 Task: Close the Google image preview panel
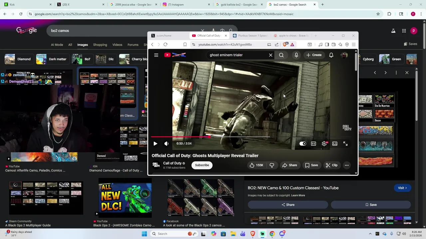(407, 72)
